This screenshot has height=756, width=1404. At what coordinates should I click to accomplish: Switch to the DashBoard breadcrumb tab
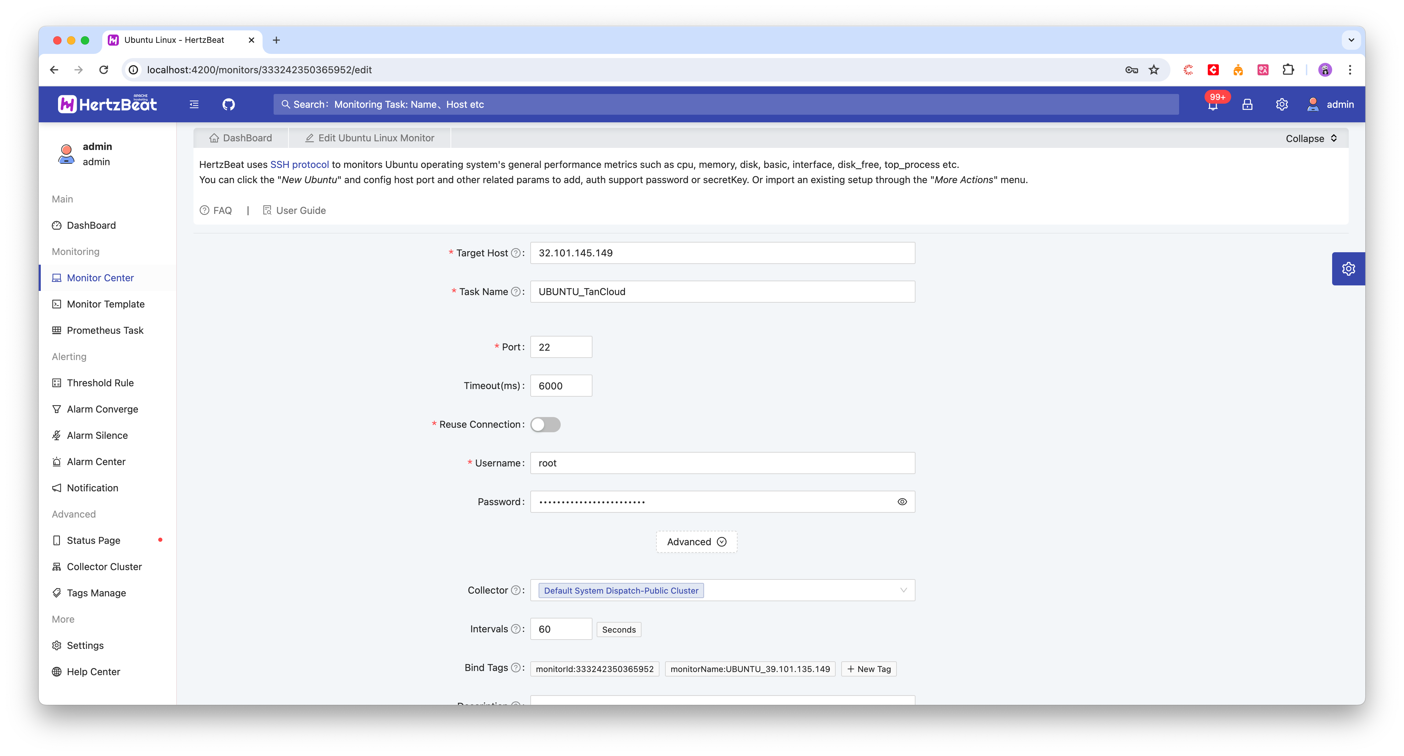(x=240, y=138)
